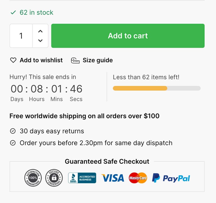This screenshot has width=216, height=203.
Task: Click the MasterCard logo
Action: click(x=138, y=178)
